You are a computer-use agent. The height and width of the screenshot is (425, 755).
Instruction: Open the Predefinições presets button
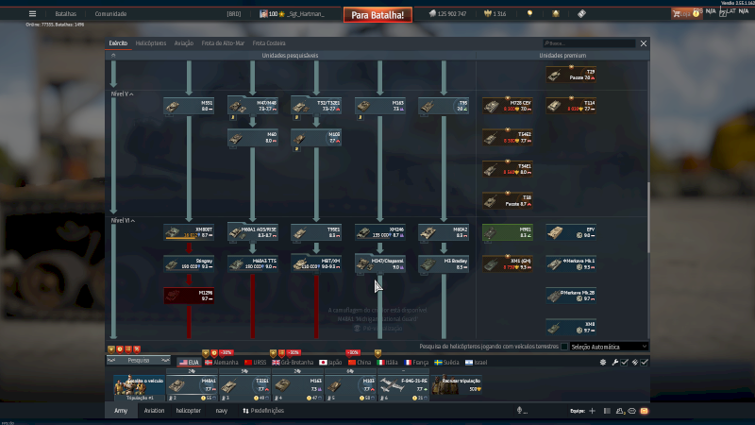pos(263,411)
